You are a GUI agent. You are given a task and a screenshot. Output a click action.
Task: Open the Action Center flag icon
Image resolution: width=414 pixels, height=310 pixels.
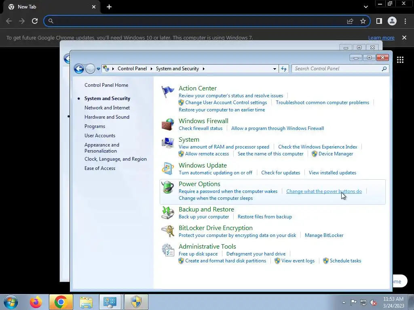pyautogui.click(x=168, y=92)
